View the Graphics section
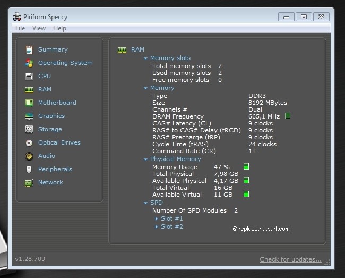 (x=51, y=116)
